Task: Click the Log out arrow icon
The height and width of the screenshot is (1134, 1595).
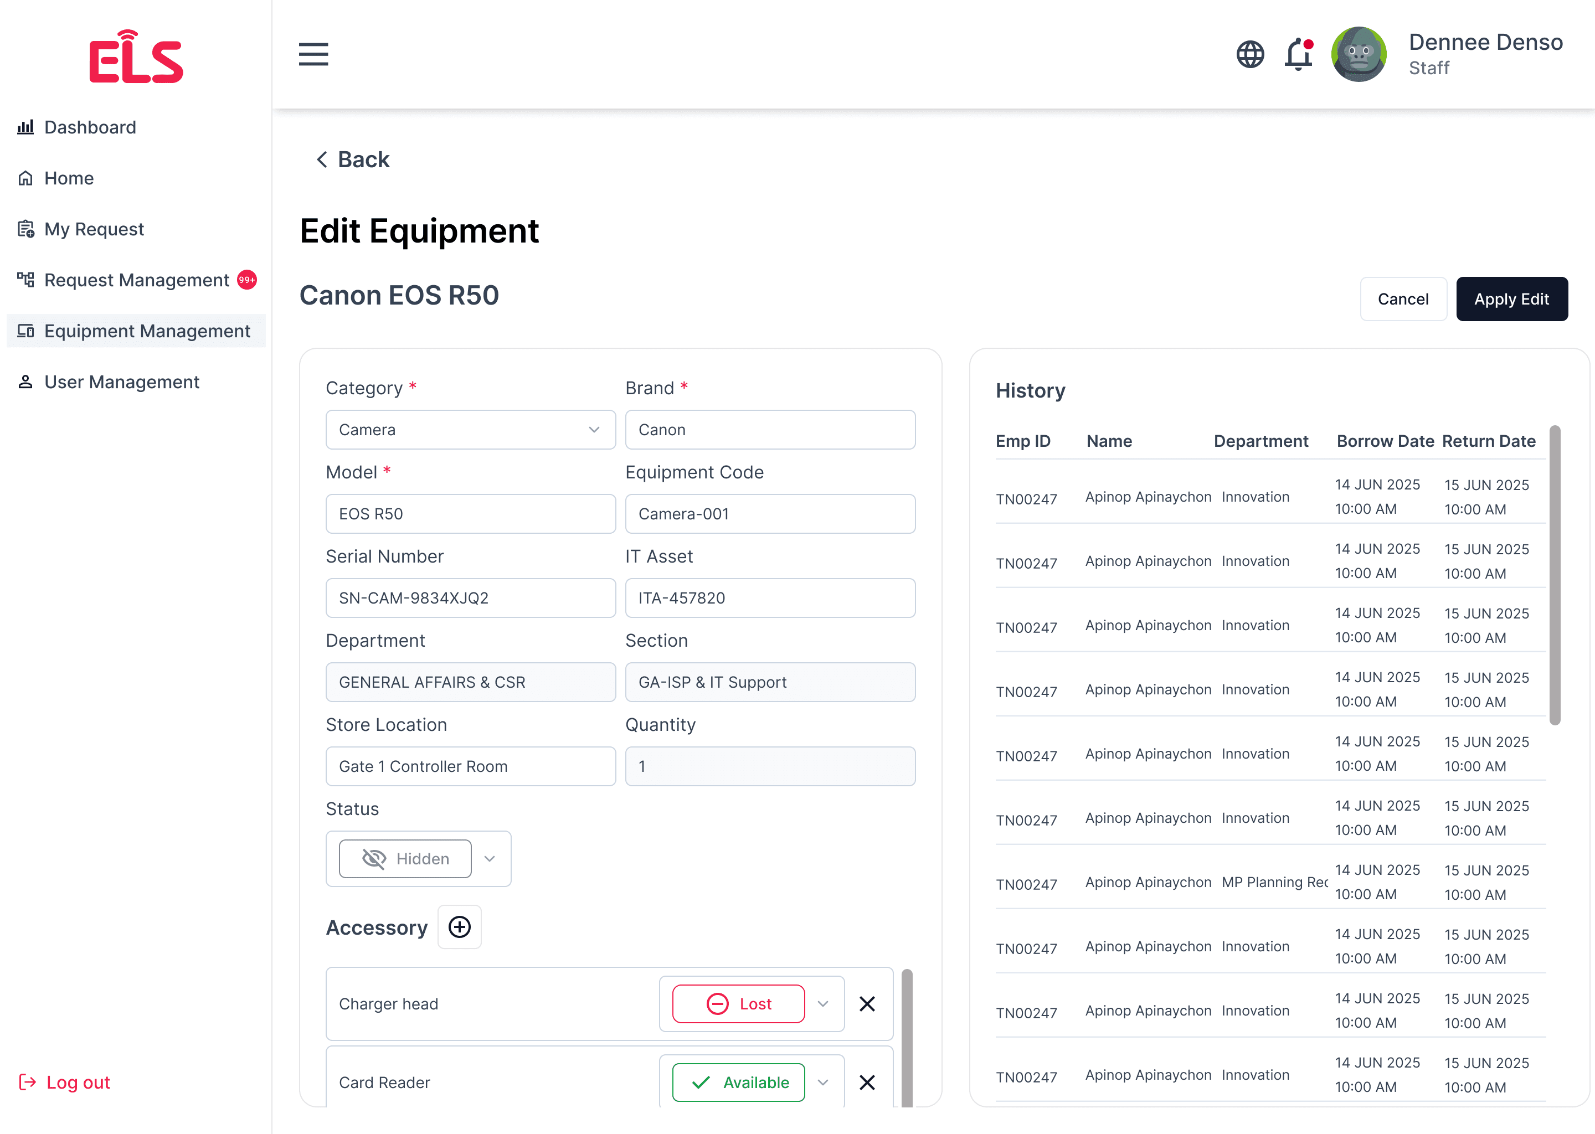Action: [27, 1083]
